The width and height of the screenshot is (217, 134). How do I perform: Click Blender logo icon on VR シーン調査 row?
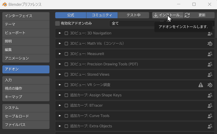[210, 85]
